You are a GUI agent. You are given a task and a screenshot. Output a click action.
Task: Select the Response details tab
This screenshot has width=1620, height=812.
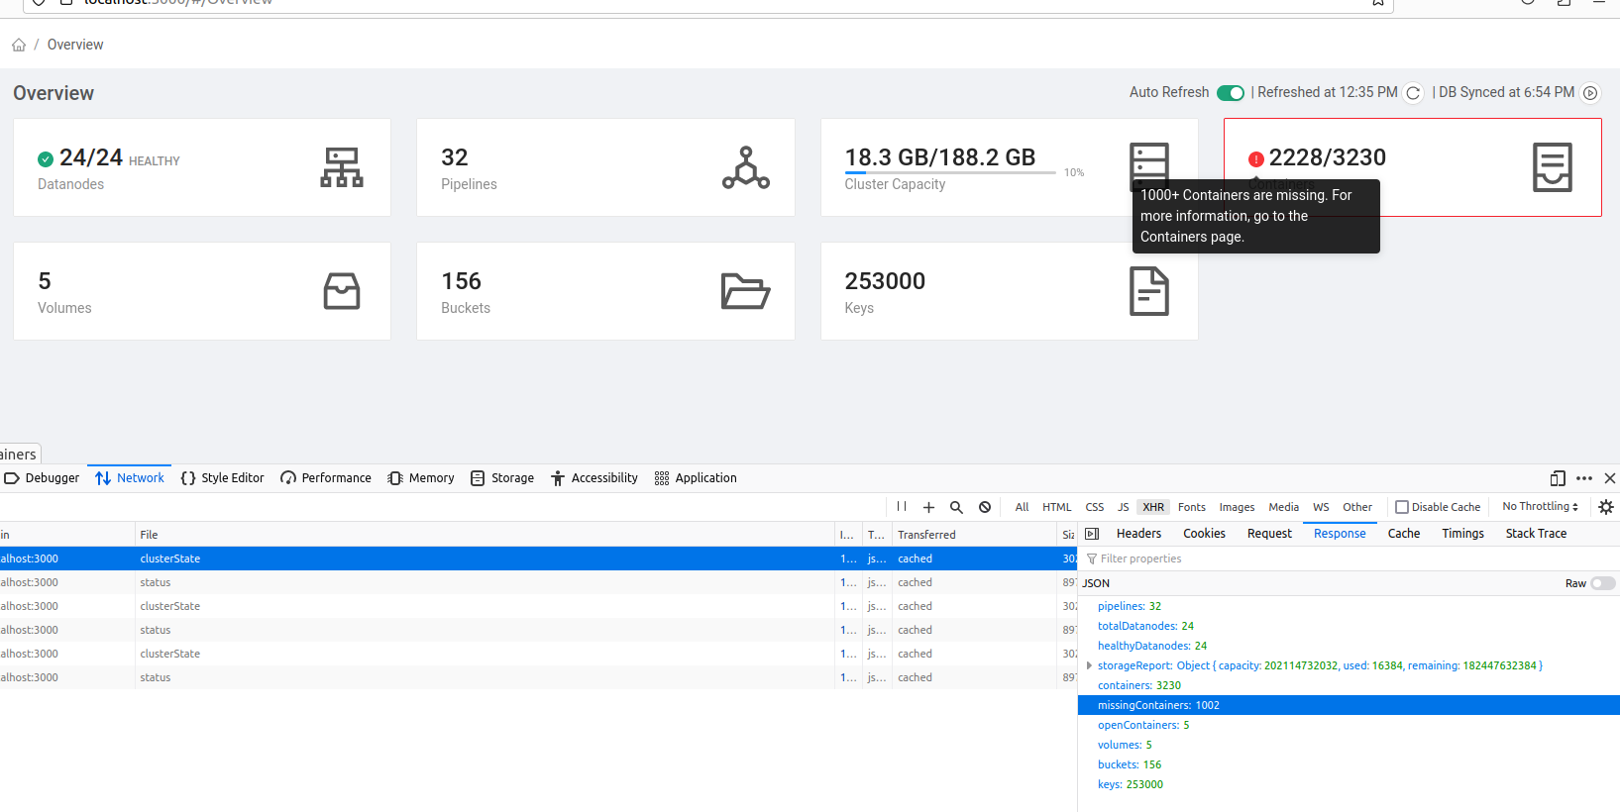[x=1340, y=534]
